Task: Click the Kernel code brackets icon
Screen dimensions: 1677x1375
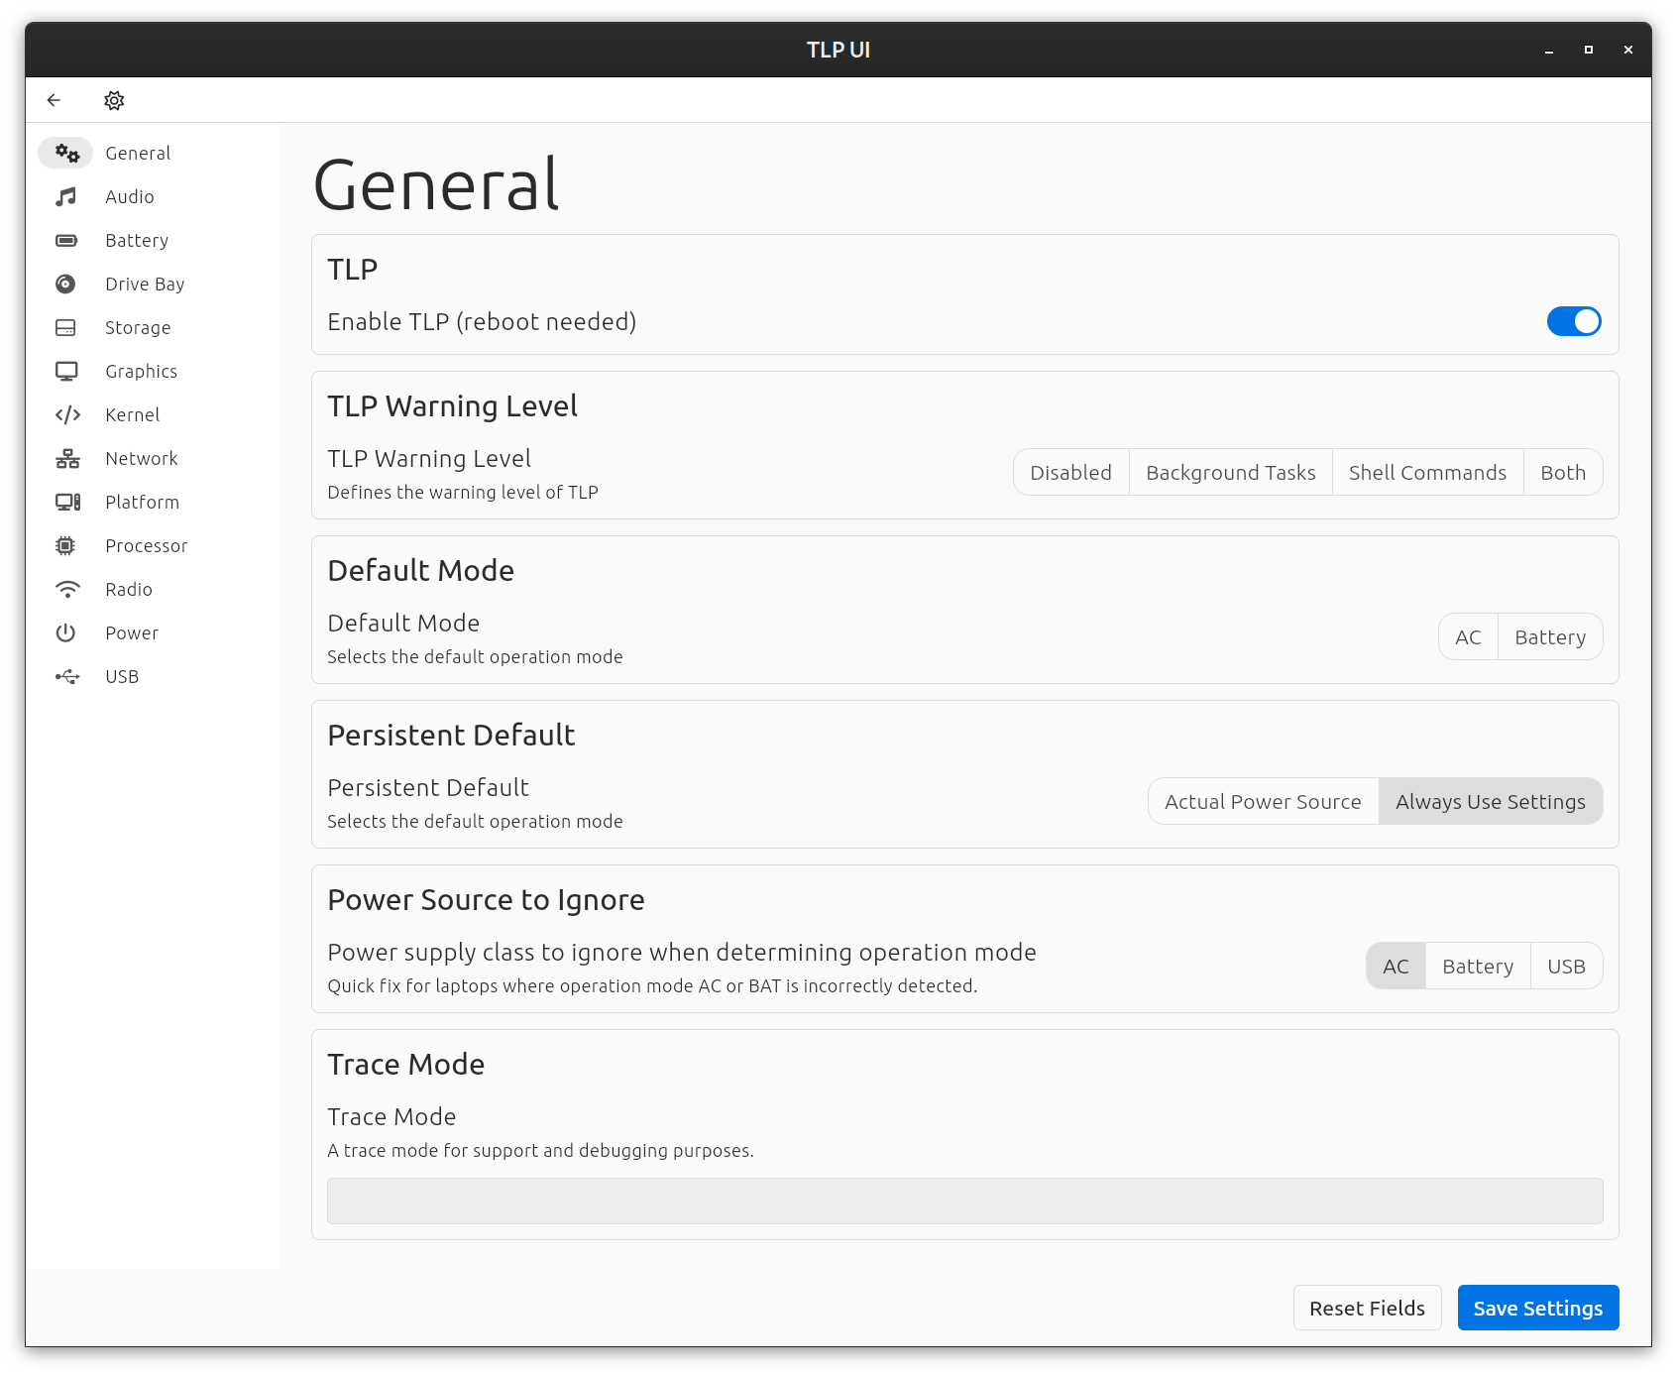Action: click(66, 414)
